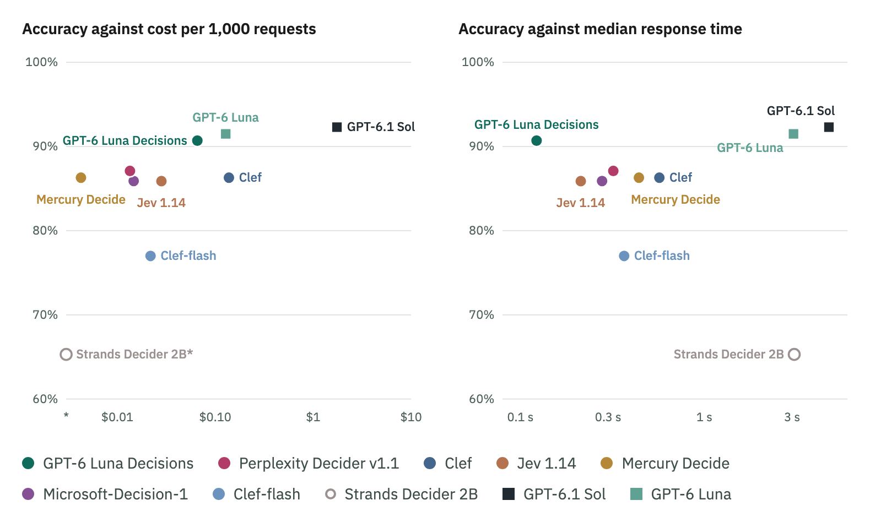Select the Strands Decider 2B hollow circle in response time chart
Image resolution: width=870 pixels, height=522 pixels.
click(794, 355)
